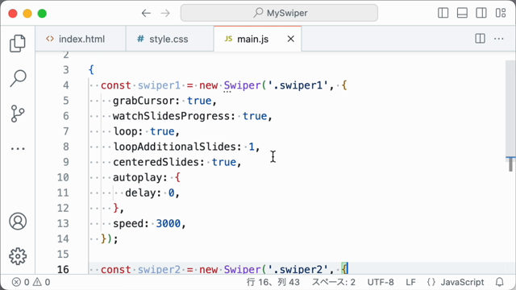Open the Accounts menu
The image size is (516, 290).
[18, 222]
